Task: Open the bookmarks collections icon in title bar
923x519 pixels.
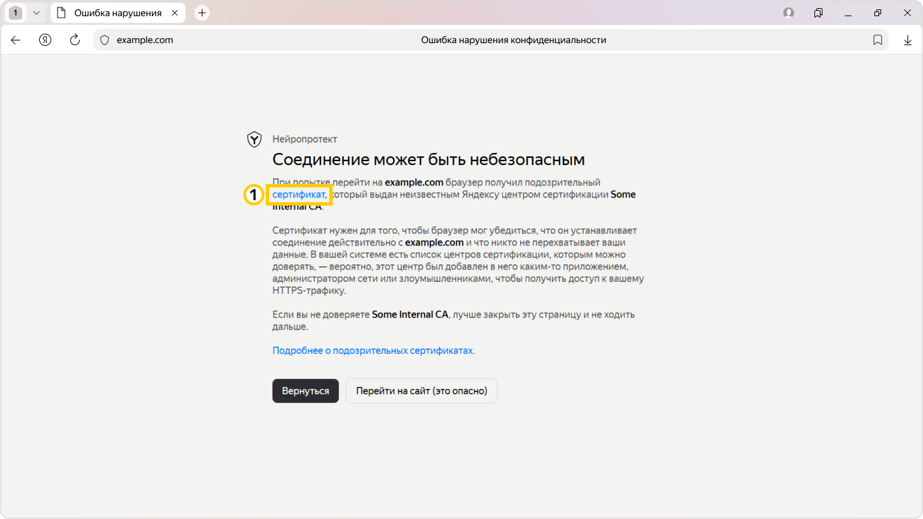Action: coord(818,13)
